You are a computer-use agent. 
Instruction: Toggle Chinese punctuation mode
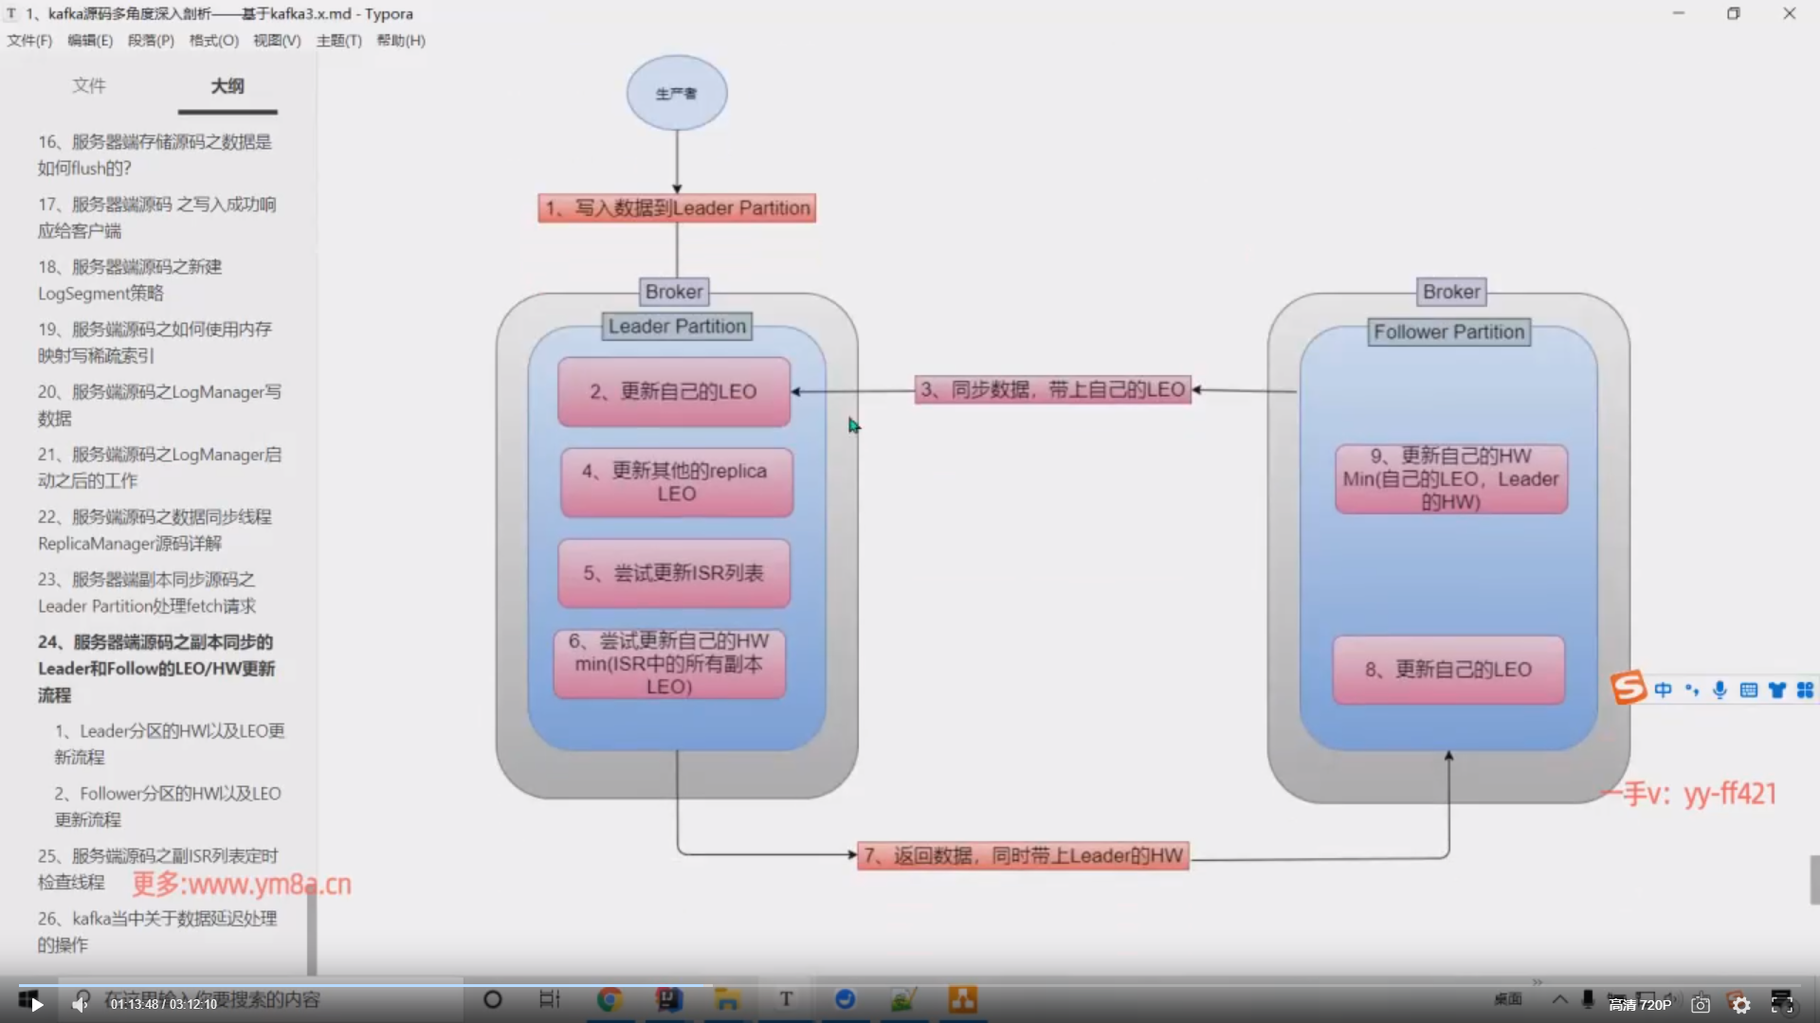1692,690
